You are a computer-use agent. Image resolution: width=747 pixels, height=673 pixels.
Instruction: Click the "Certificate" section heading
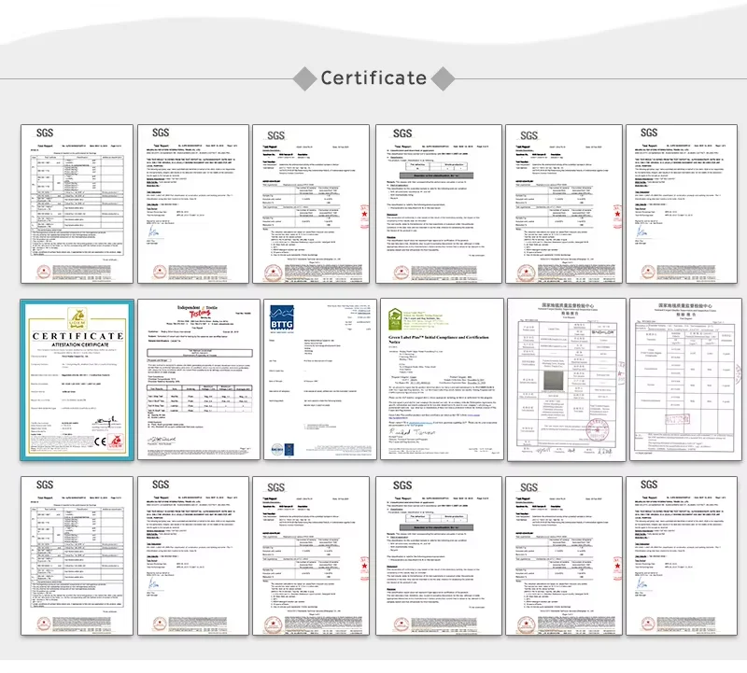373,78
